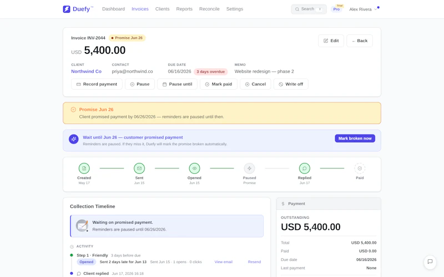Open the Dashboard nav item

113,9
